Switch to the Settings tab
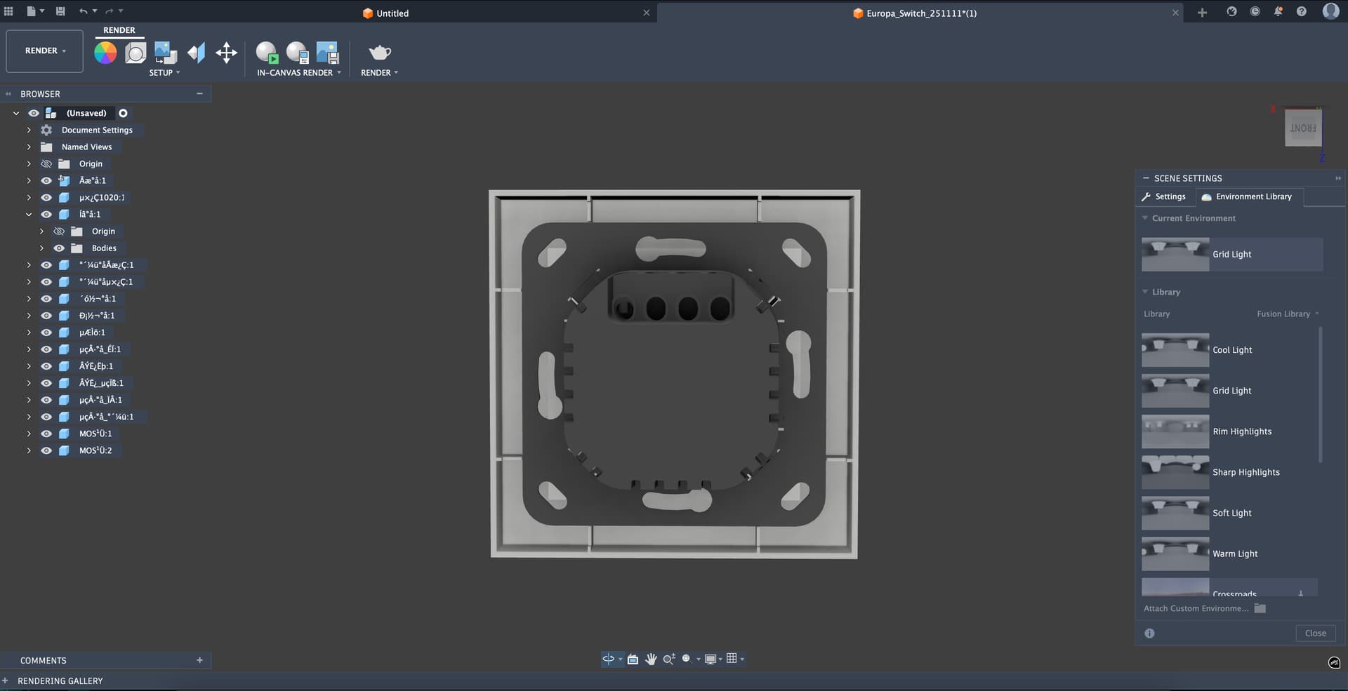Image resolution: width=1348 pixels, height=691 pixels. (x=1164, y=197)
